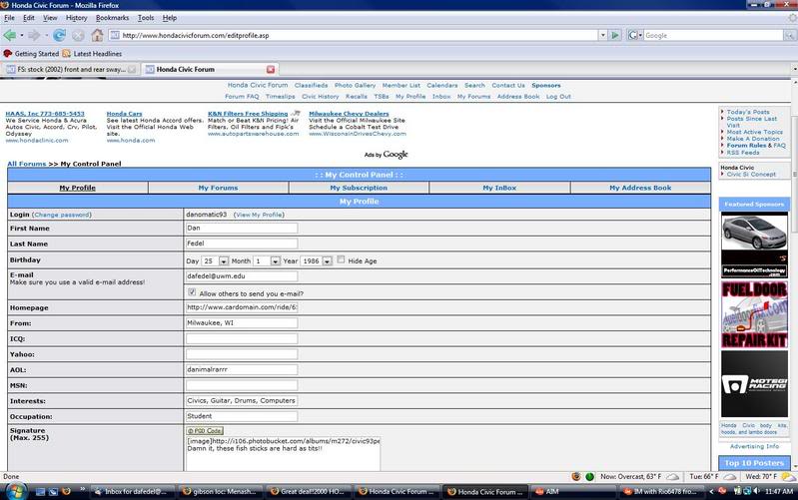Click in the Last Name field
The width and height of the screenshot is (798, 500).
tap(242, 244)
